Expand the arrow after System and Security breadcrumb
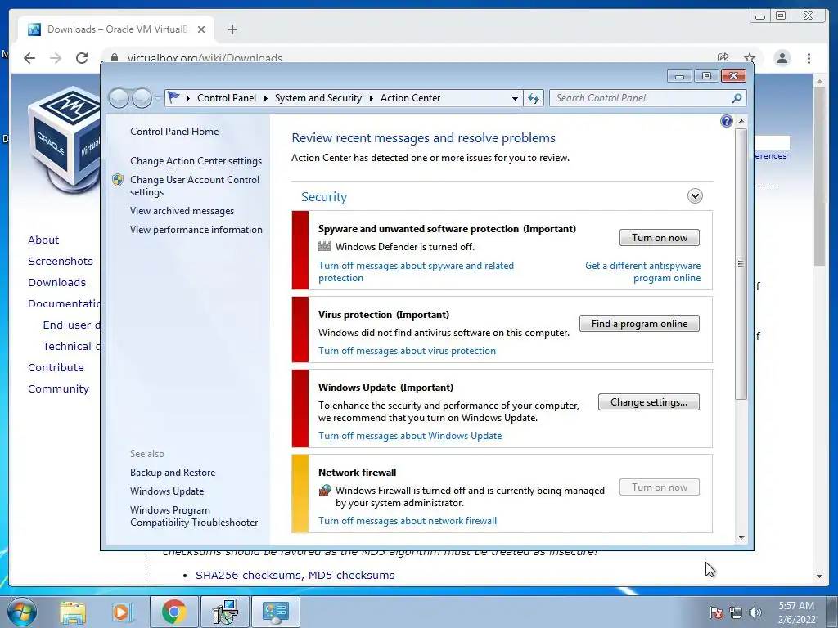The width and height of the screenshot is (838, 628). (x=371, y=98)
